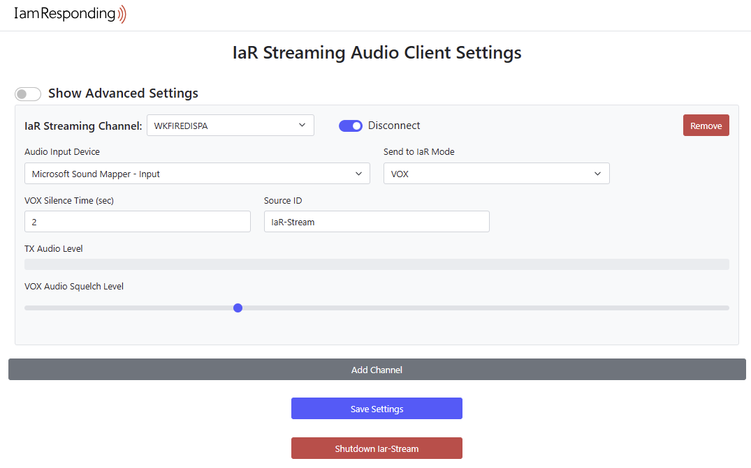Click the 'Source ID' label

click(283, 201)
